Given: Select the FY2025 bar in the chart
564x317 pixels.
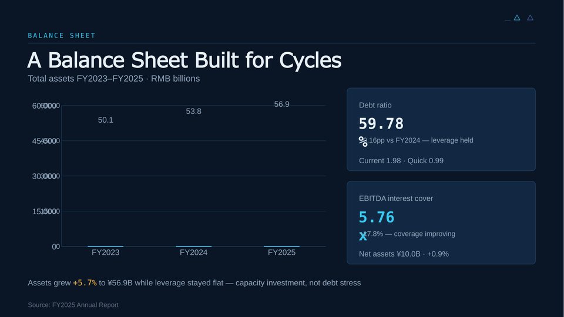Looking at the screenshot, I should click(x=281, y=246).
